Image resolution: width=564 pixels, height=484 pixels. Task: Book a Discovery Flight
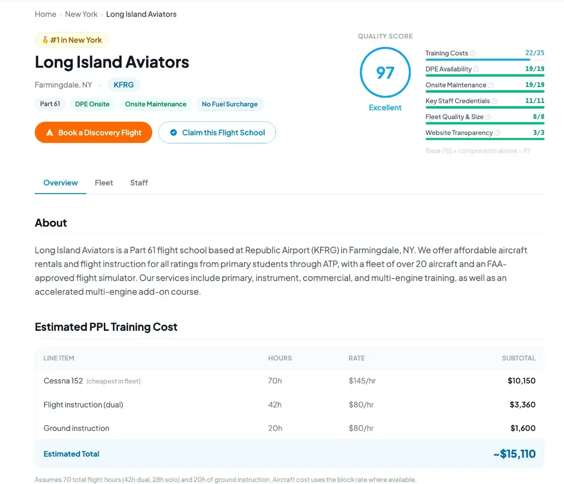tap(94, 133)
